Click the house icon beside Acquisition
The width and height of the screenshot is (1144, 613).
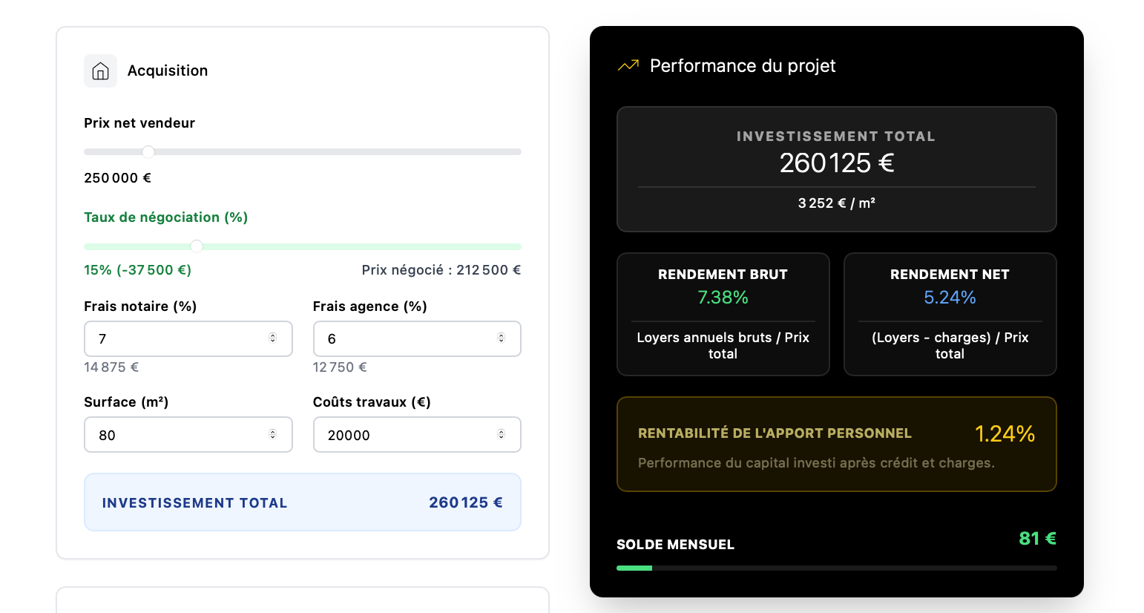tap(100, 71)
